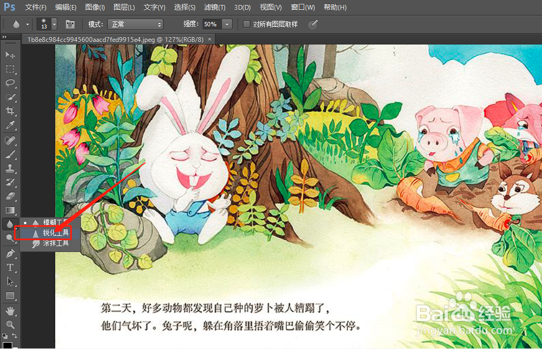Toggle the brush panel icon
542x349 pixels.
(70, 24)
